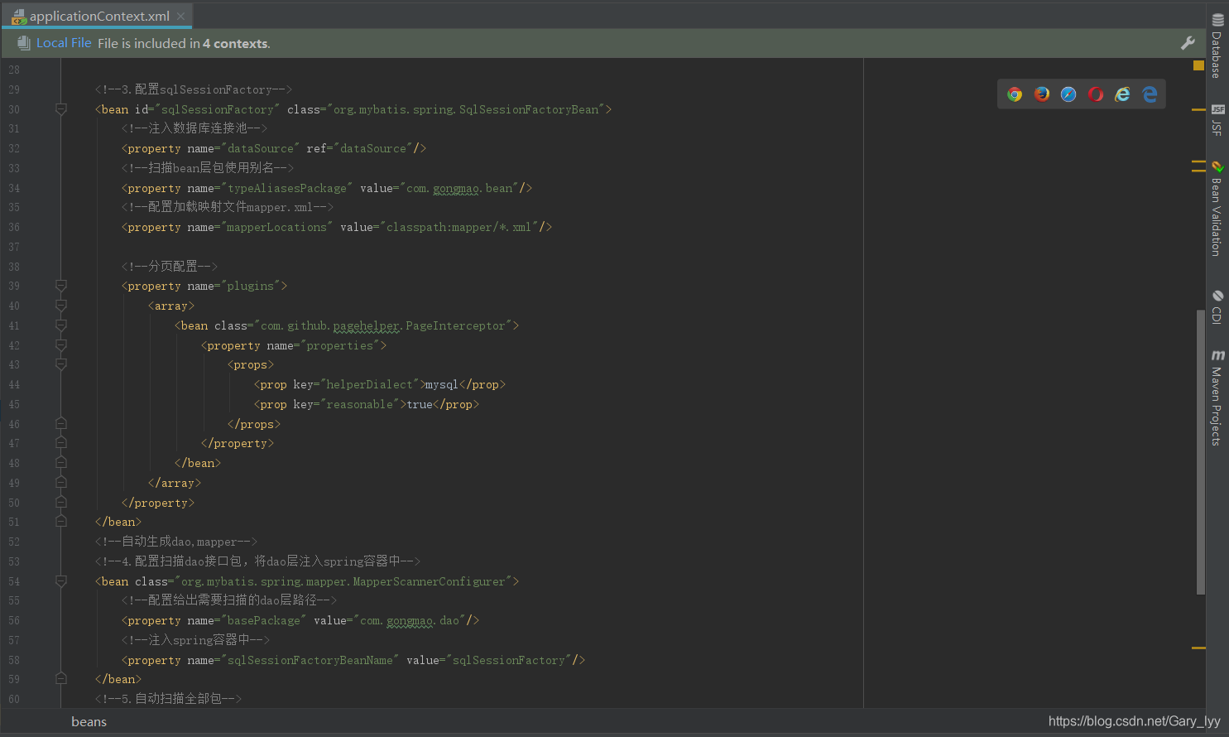Viewport: 1229px width, 737px height.
Task: Open the JSF side tab
Action: click(1217, 119)
